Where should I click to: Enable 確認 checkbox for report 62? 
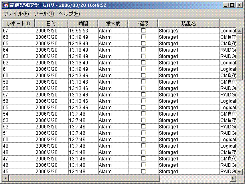pos(143,63)
